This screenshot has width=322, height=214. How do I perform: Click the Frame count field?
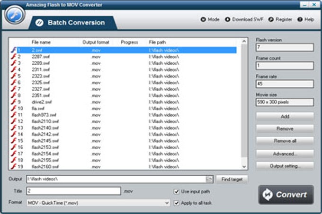285,66
